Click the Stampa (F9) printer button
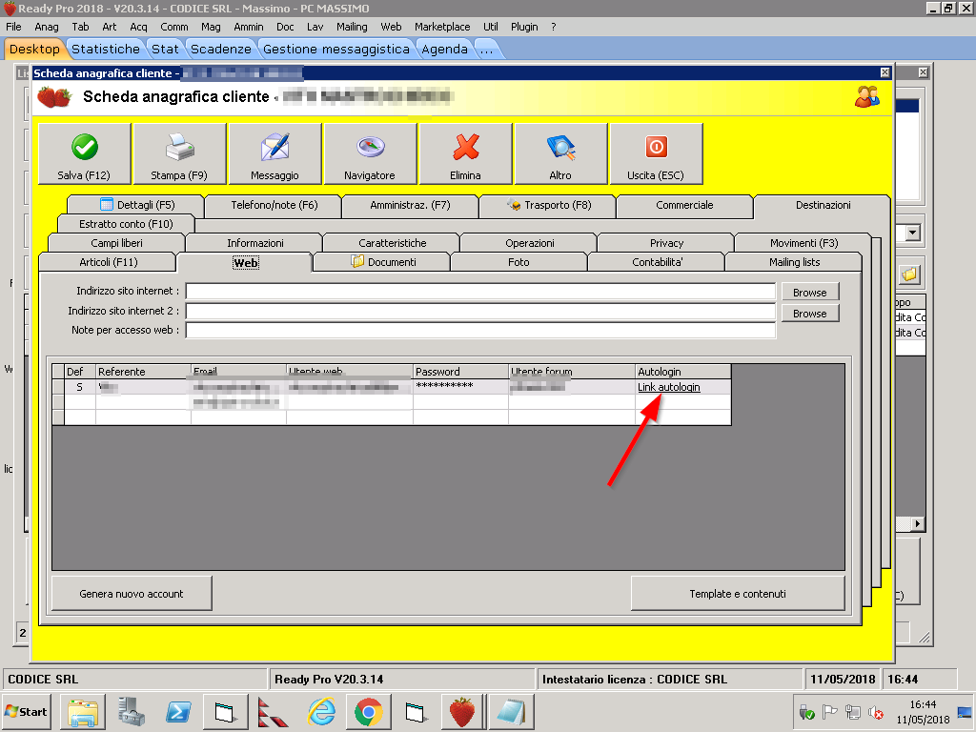This screenshot has width=976, height=732. click(180, 153)
